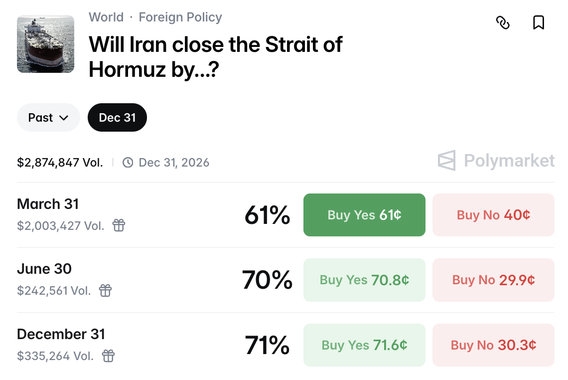Buy No at 30.3¢ for December 31

click(493, 345)
